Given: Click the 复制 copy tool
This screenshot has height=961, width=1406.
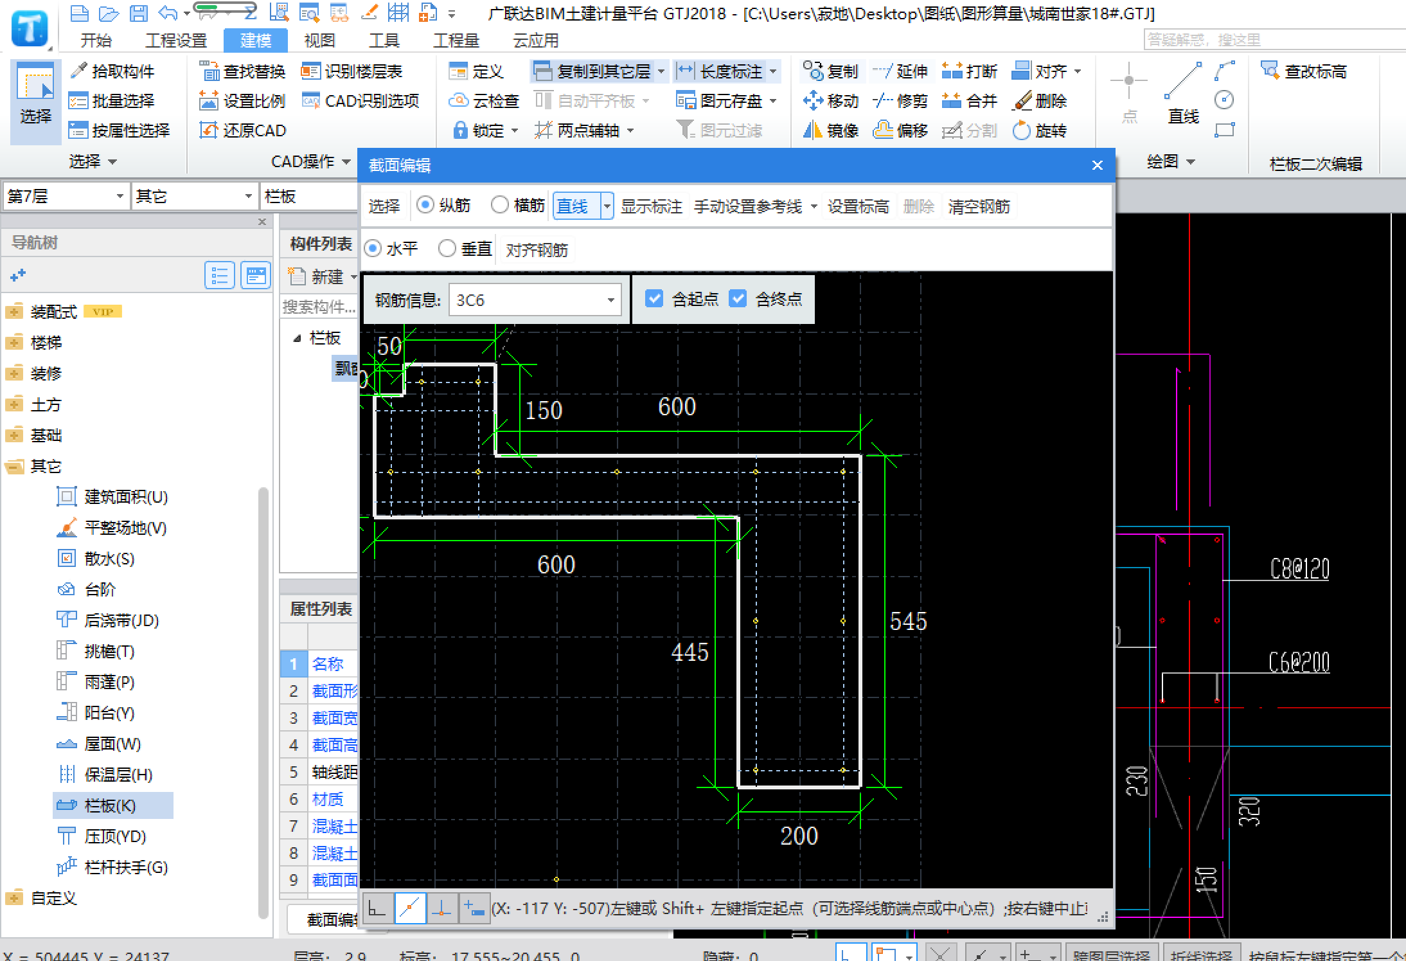Looking at the screenshot, I should pyautogui.click(x=831, y=71).
